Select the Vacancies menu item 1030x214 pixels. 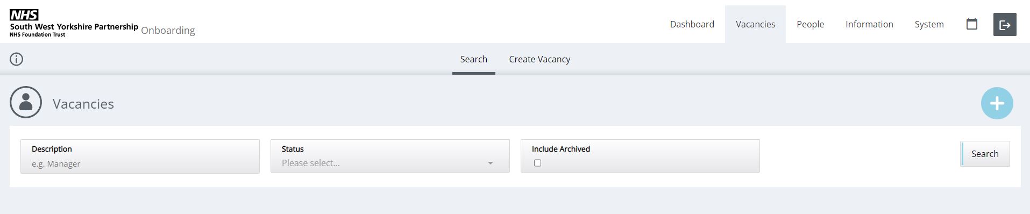755,24
